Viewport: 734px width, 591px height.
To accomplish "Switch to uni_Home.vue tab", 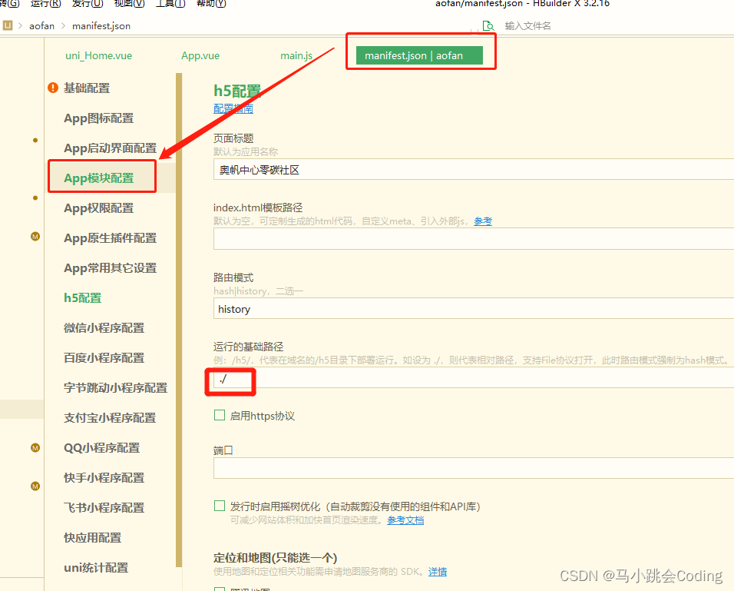I will (99, 56).
